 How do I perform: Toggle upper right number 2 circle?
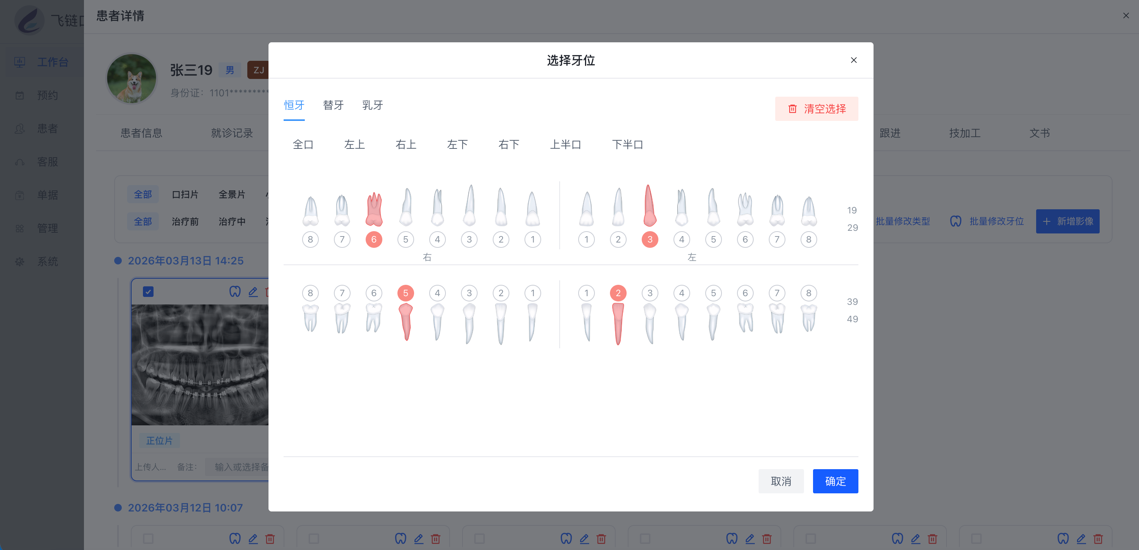pyautogui.click(x=501, y=239)
